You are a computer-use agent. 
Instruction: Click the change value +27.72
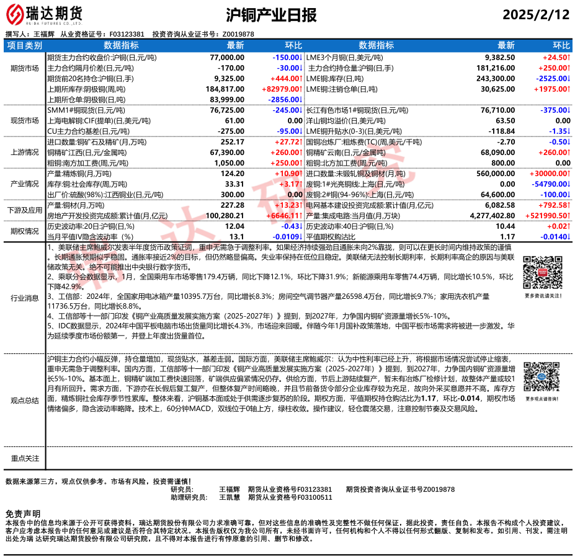coord(288,142)
